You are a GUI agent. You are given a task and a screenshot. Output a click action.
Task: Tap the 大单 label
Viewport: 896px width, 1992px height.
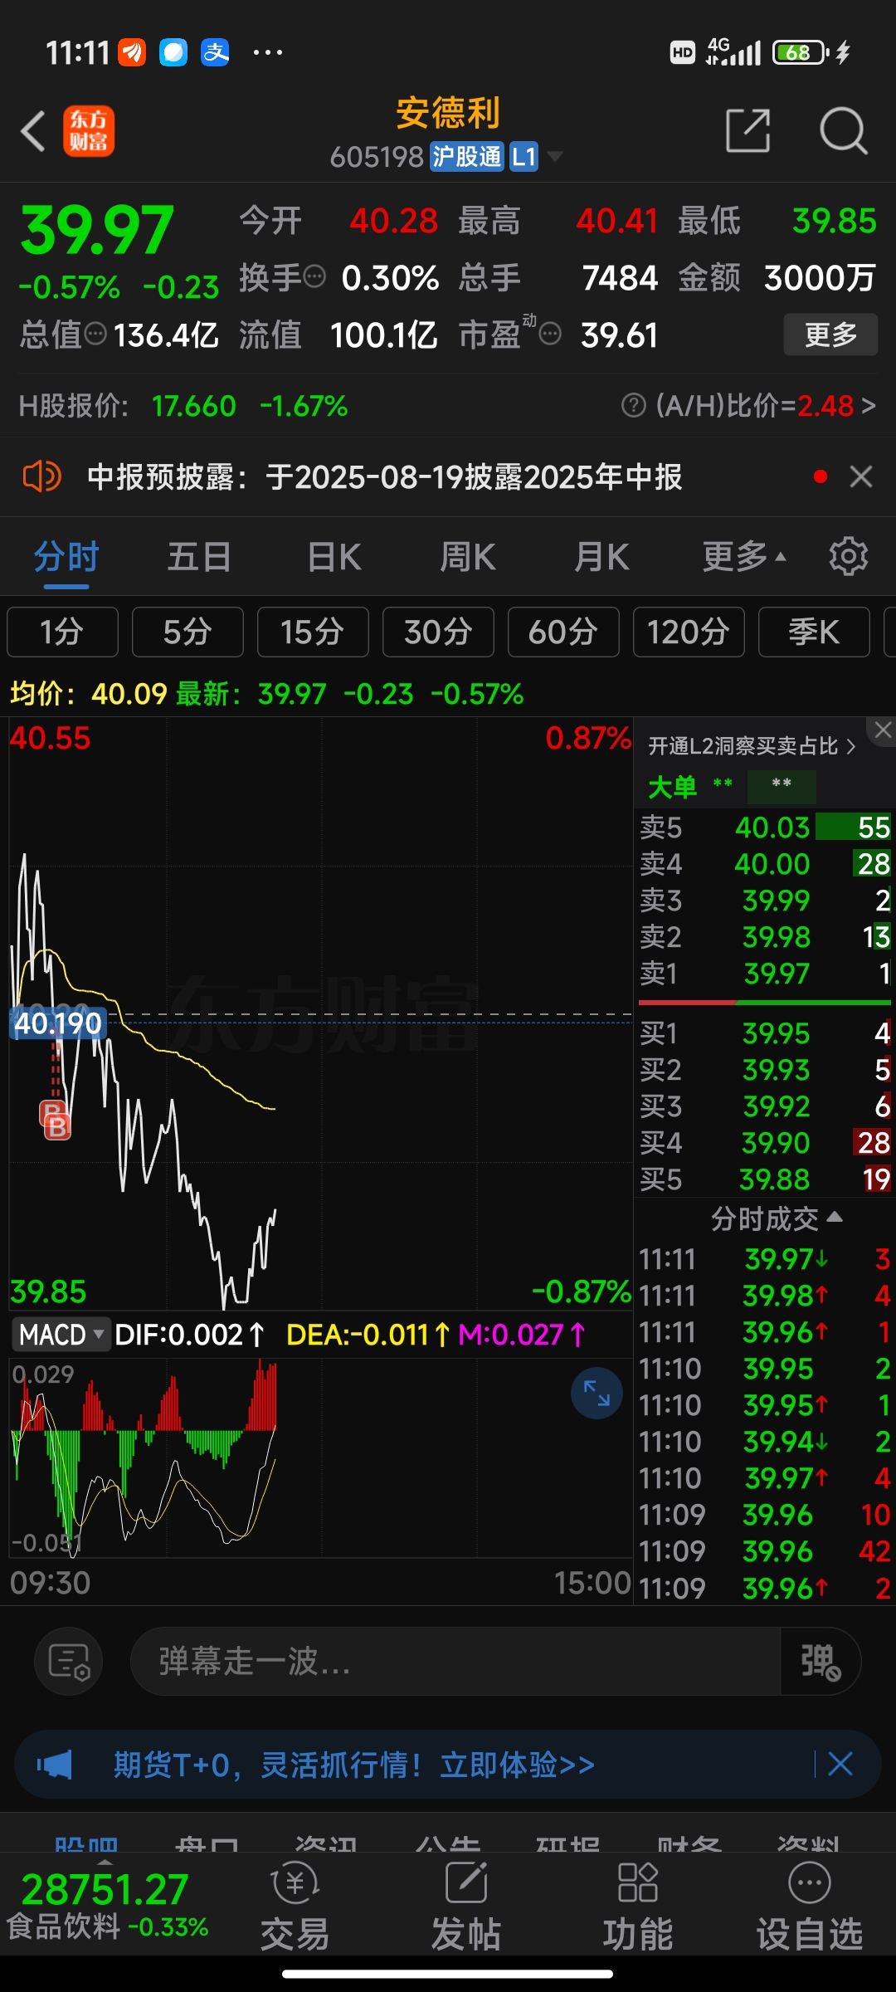(672, 787)
